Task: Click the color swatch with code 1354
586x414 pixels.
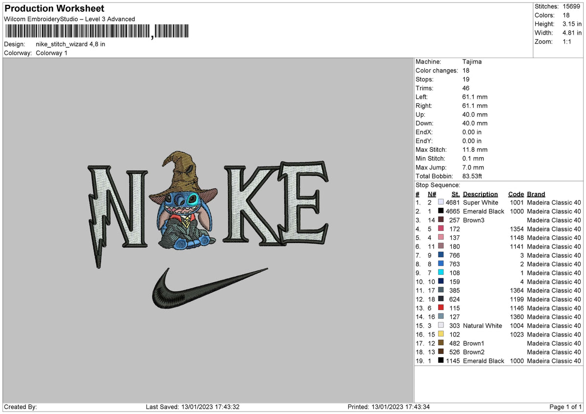Action: (441, 228)
